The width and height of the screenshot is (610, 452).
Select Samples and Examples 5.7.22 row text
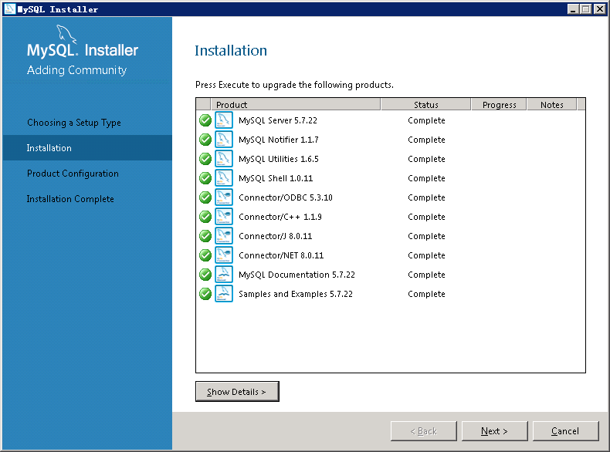pos(296,294)
